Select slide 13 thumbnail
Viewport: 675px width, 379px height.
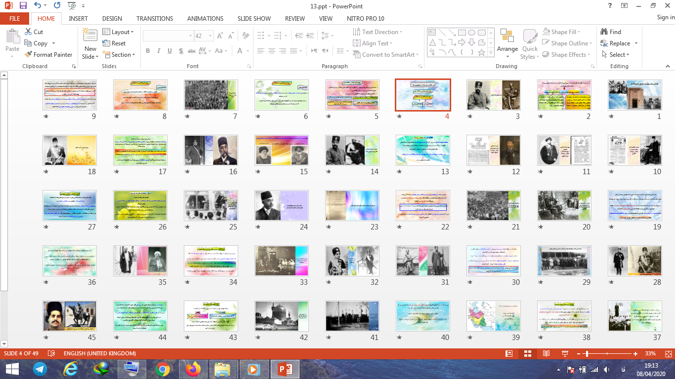click(x=422, y=151)
